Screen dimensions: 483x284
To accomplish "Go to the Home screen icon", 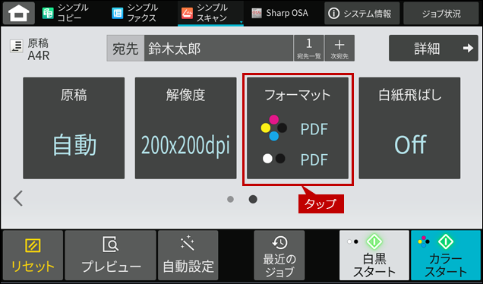I will pos(19,13).
